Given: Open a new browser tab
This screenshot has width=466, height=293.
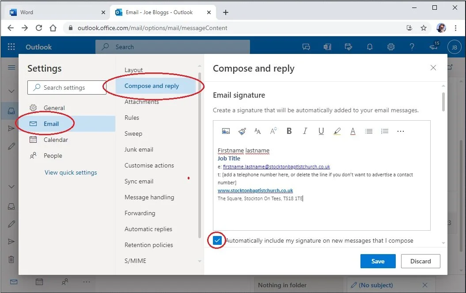Looking at the screenshot, I should [x=226, y=12].
